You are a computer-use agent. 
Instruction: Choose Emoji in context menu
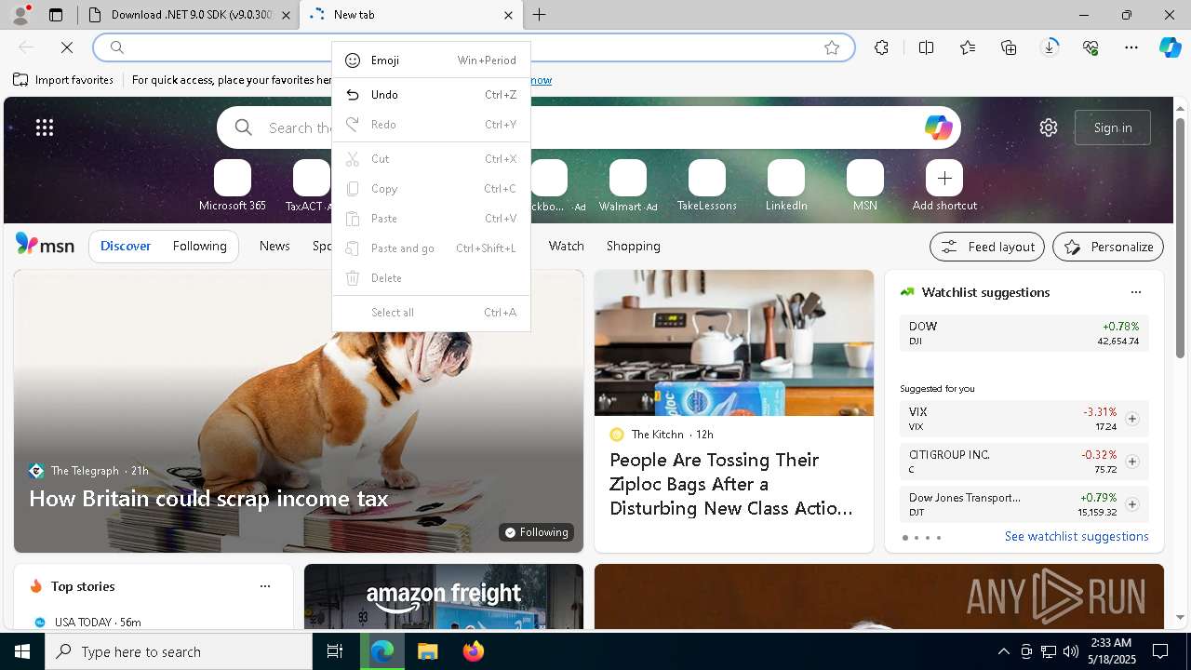pyautogui.click(x=431, y=60)
